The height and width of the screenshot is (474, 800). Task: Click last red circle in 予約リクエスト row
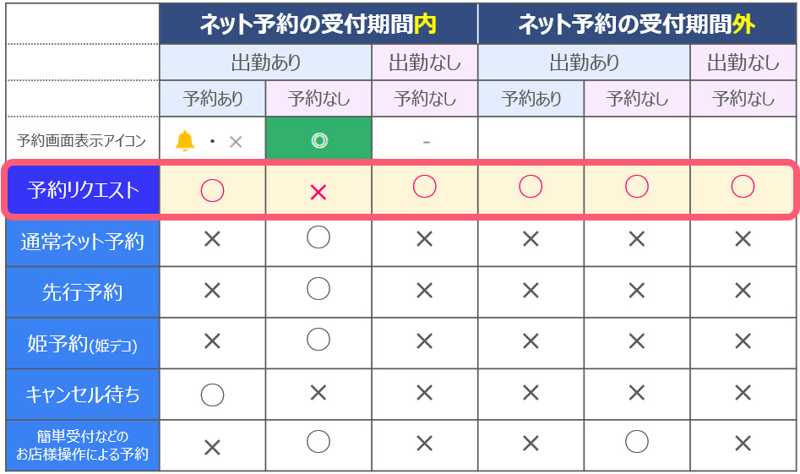743,186
